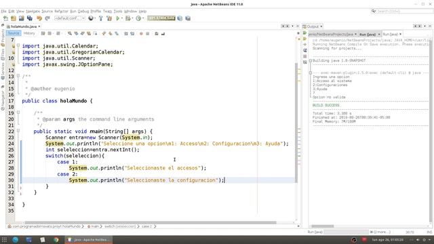
Task: Toggle History view button
Action: (x=29, y=33)
